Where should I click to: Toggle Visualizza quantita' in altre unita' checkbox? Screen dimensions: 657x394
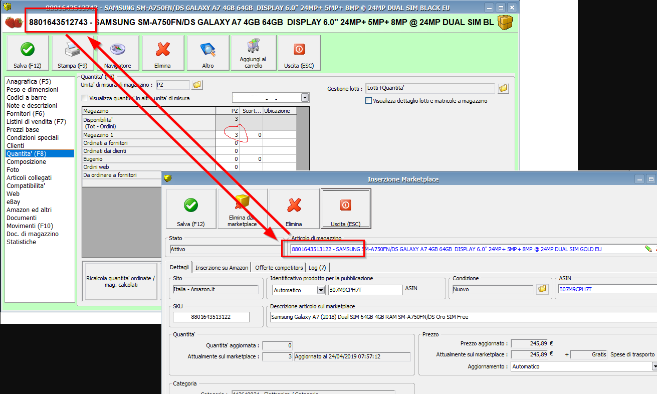pyautogui.click(x=85, y=98)
